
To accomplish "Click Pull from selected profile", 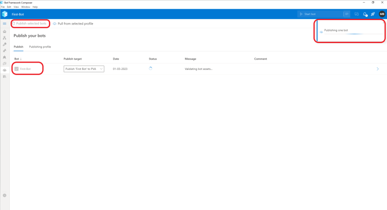I will pos(73,23).
